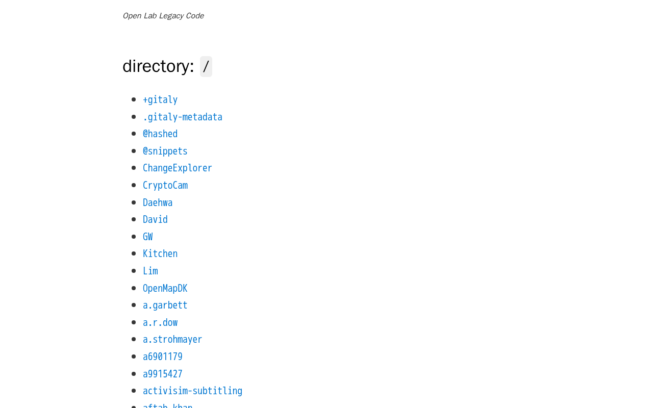The width and height of the screenshot is (653, 408).
Task: Select the GW directory link
Action: [148, 237]
